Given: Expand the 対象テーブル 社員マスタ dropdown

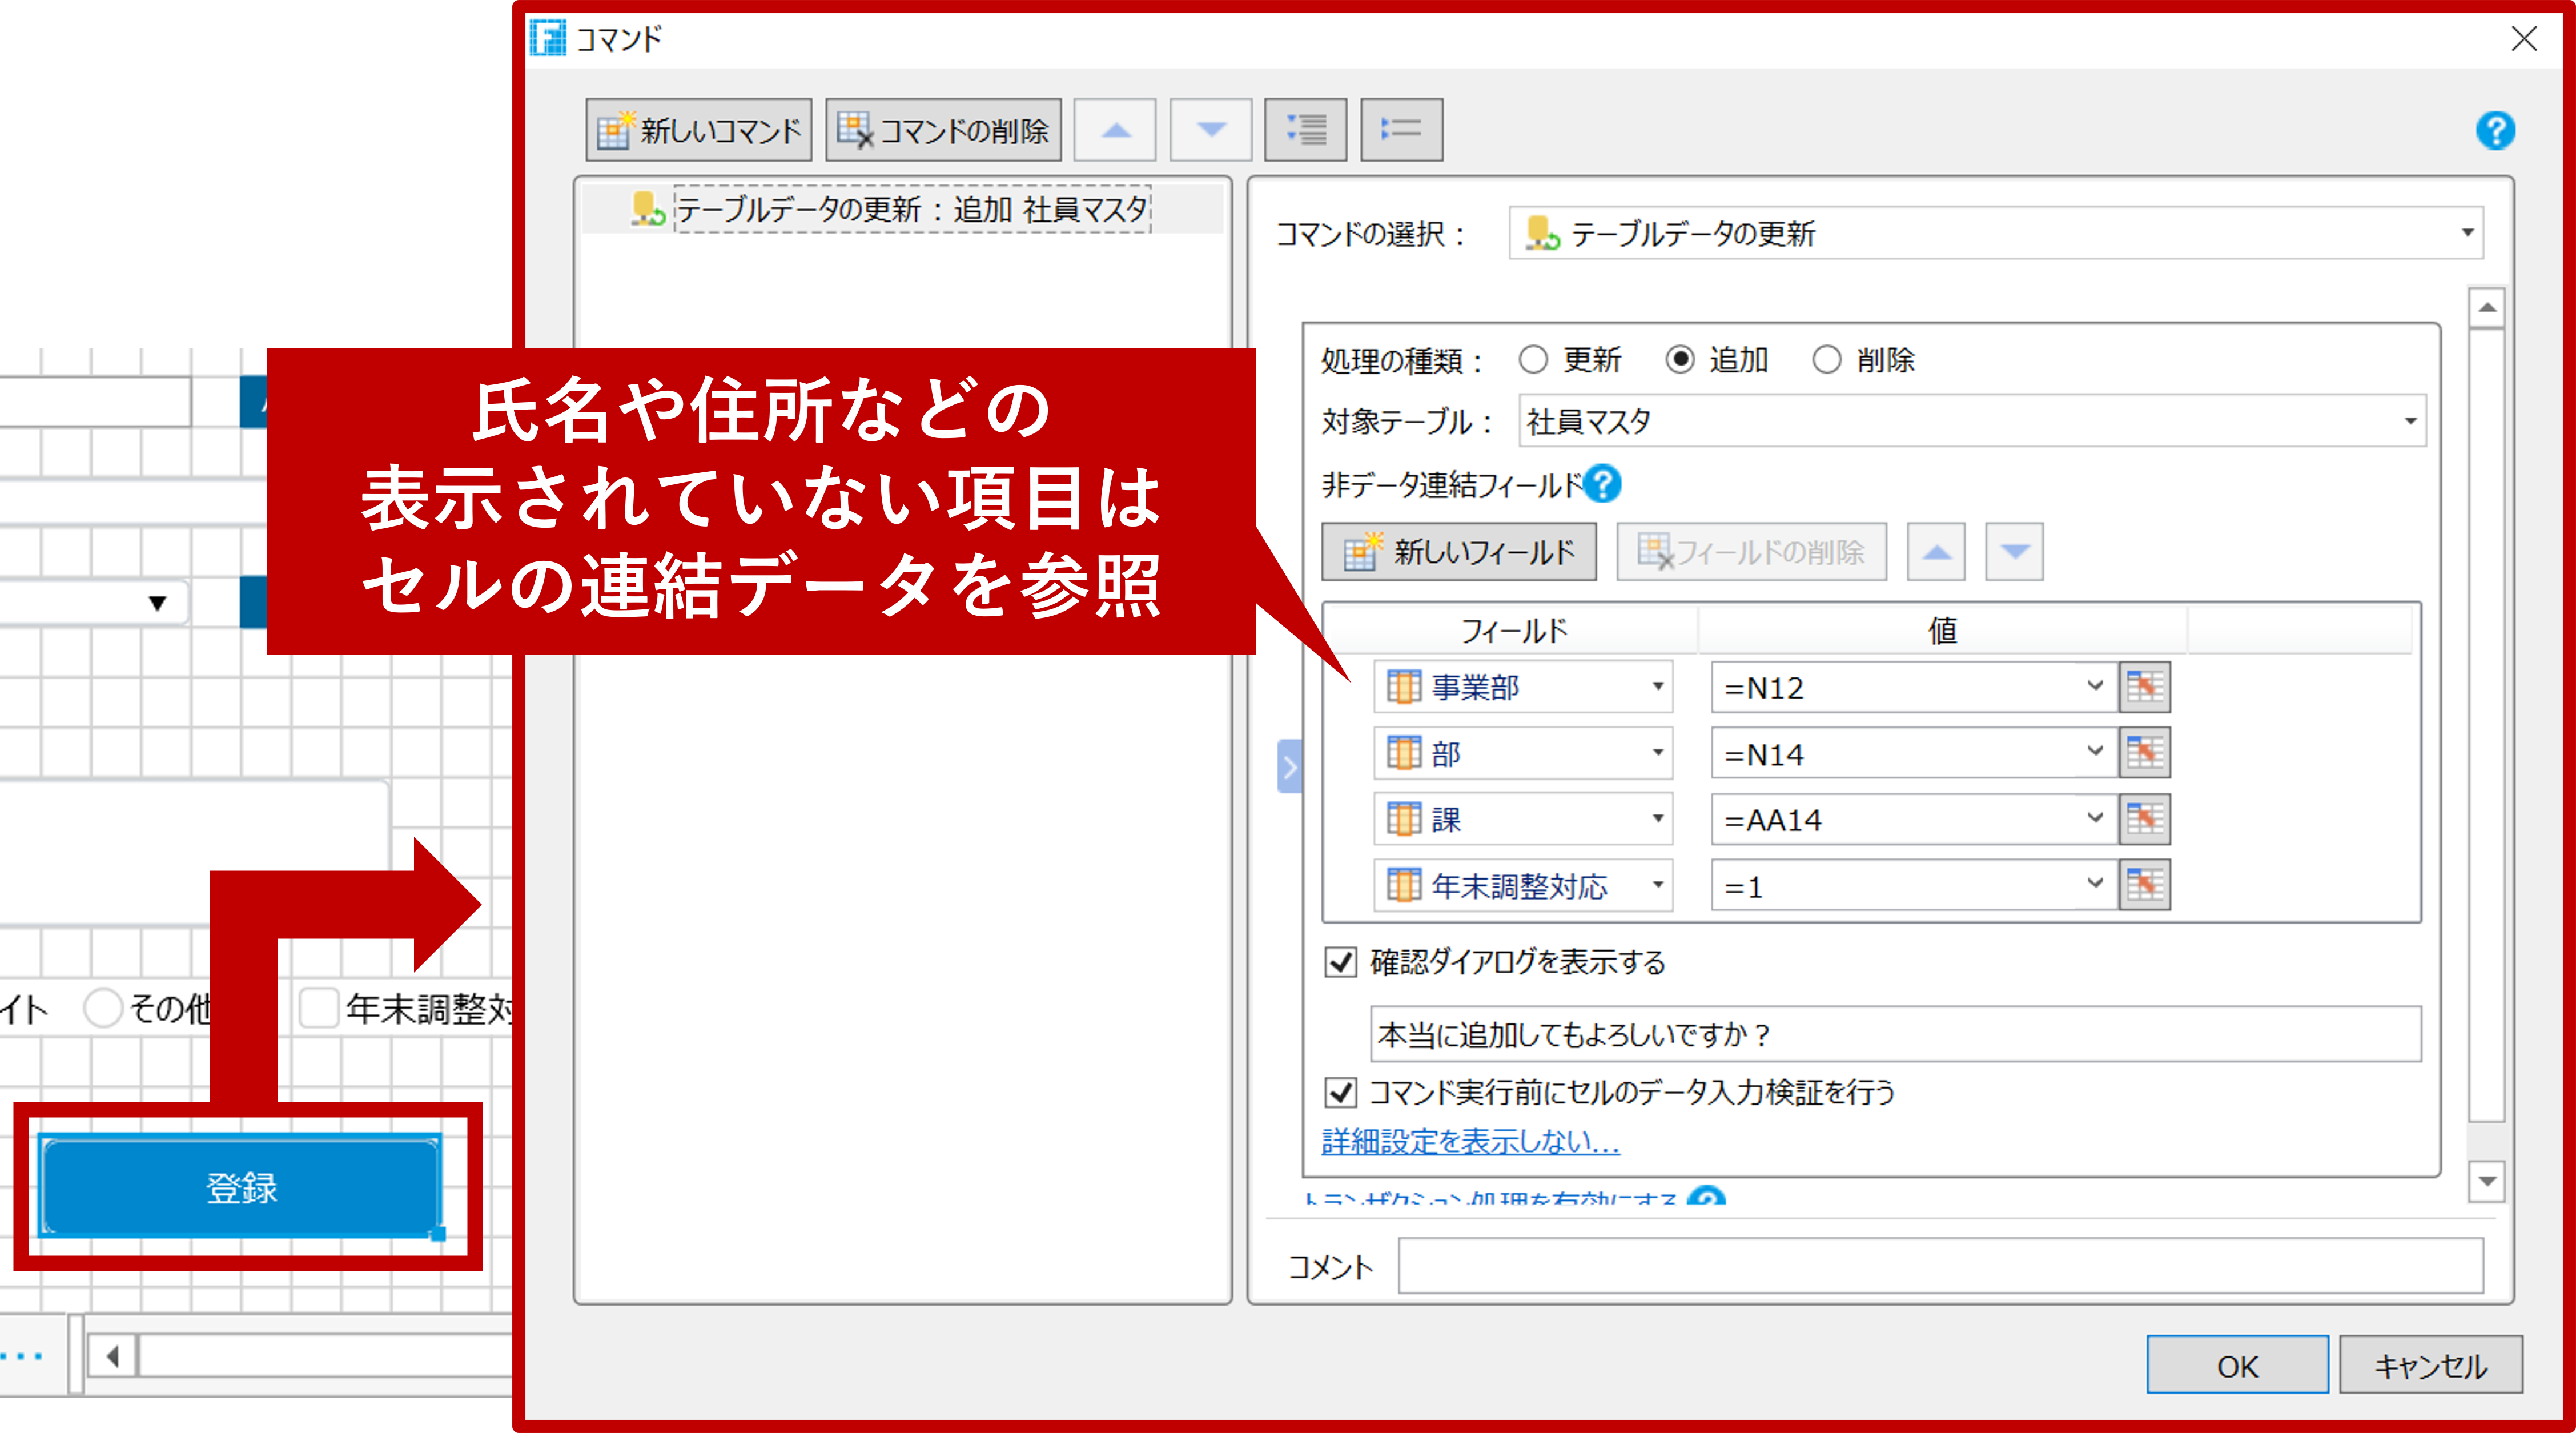Looking at the screenshot, I should point(2410,421).
